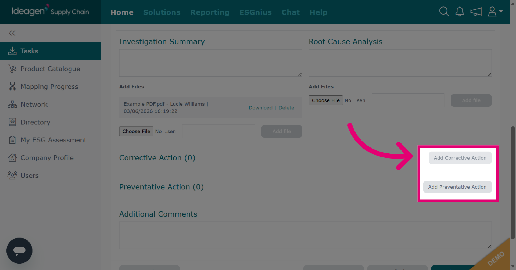Image resolution: width=516 pixels, height=270 pixels.
Task: Click the Directory icon
Action: [12, 122]
